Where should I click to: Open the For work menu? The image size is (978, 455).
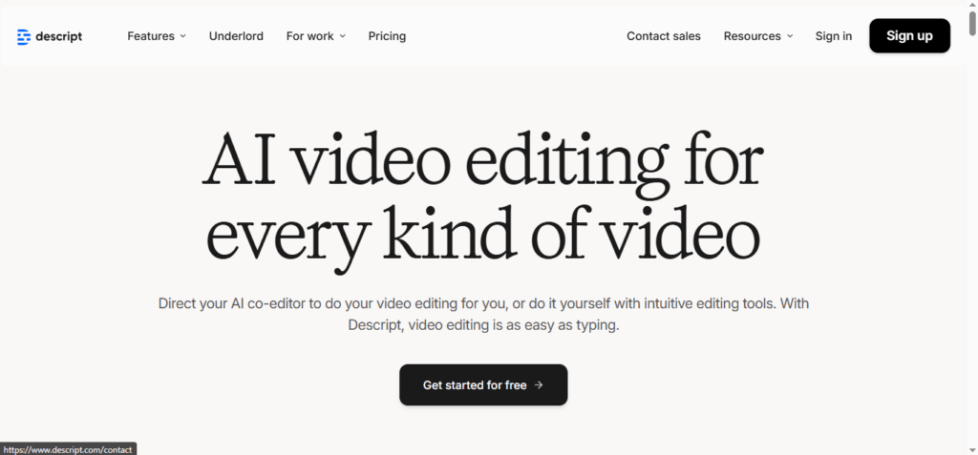click(x=310, y=36)
